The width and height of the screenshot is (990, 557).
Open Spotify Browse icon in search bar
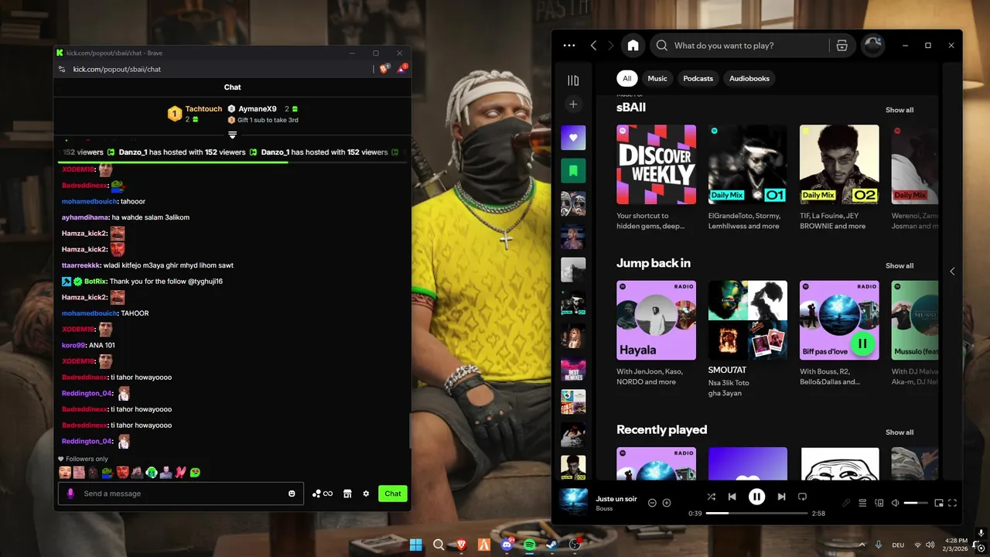(x=842, y=46)
